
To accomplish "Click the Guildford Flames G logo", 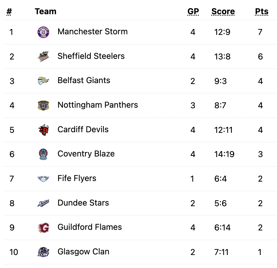I will pos(43,227).
